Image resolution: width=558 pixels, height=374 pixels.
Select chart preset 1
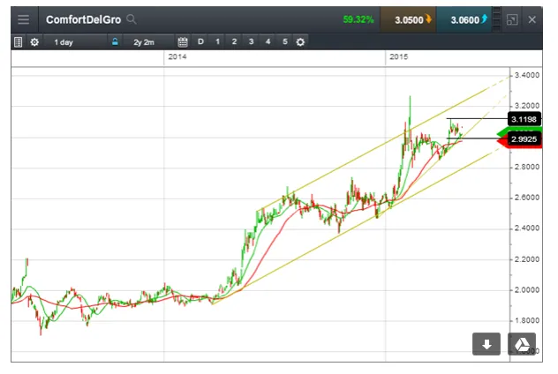[217, 41]
